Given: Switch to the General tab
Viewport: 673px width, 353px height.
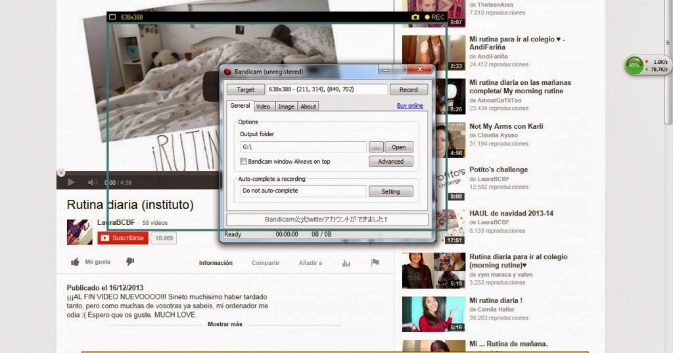Looking at the screenshot, I should 240,106.
